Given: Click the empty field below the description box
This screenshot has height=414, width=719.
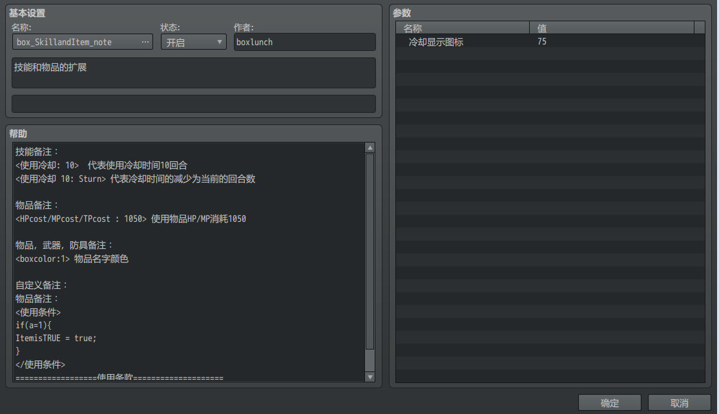Looking at the screenshot, I should point(194,104).
